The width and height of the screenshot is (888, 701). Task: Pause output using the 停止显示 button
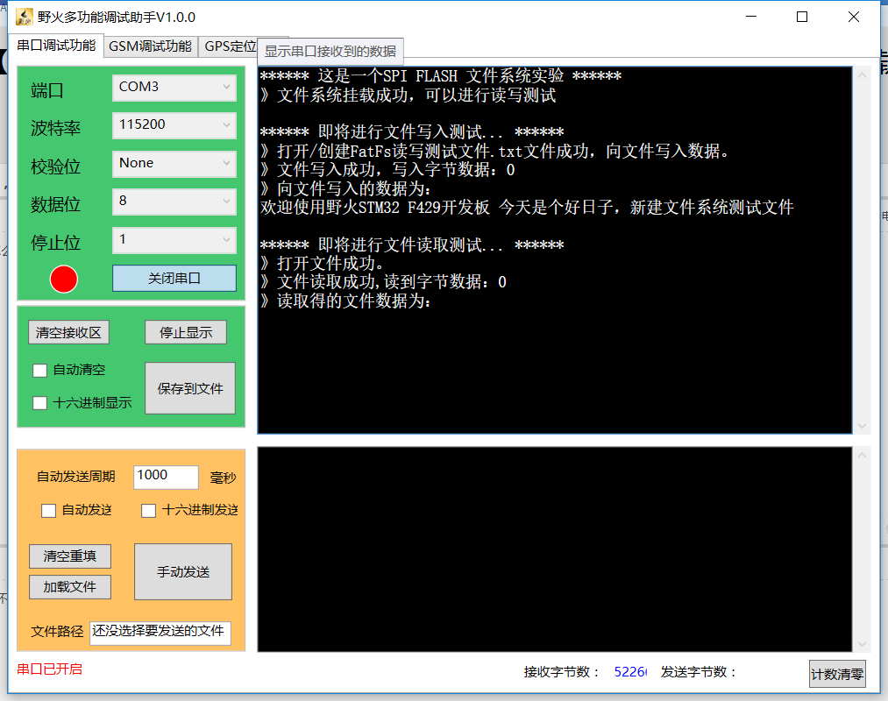(x=185, y=331)
